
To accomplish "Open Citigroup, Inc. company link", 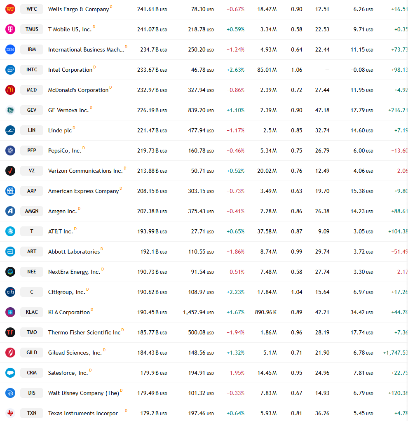I will 67,292.
